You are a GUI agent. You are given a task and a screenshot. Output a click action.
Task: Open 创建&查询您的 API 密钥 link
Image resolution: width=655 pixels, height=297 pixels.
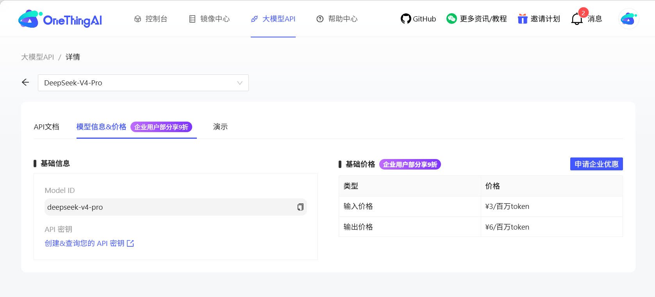[x=89, y=243]
